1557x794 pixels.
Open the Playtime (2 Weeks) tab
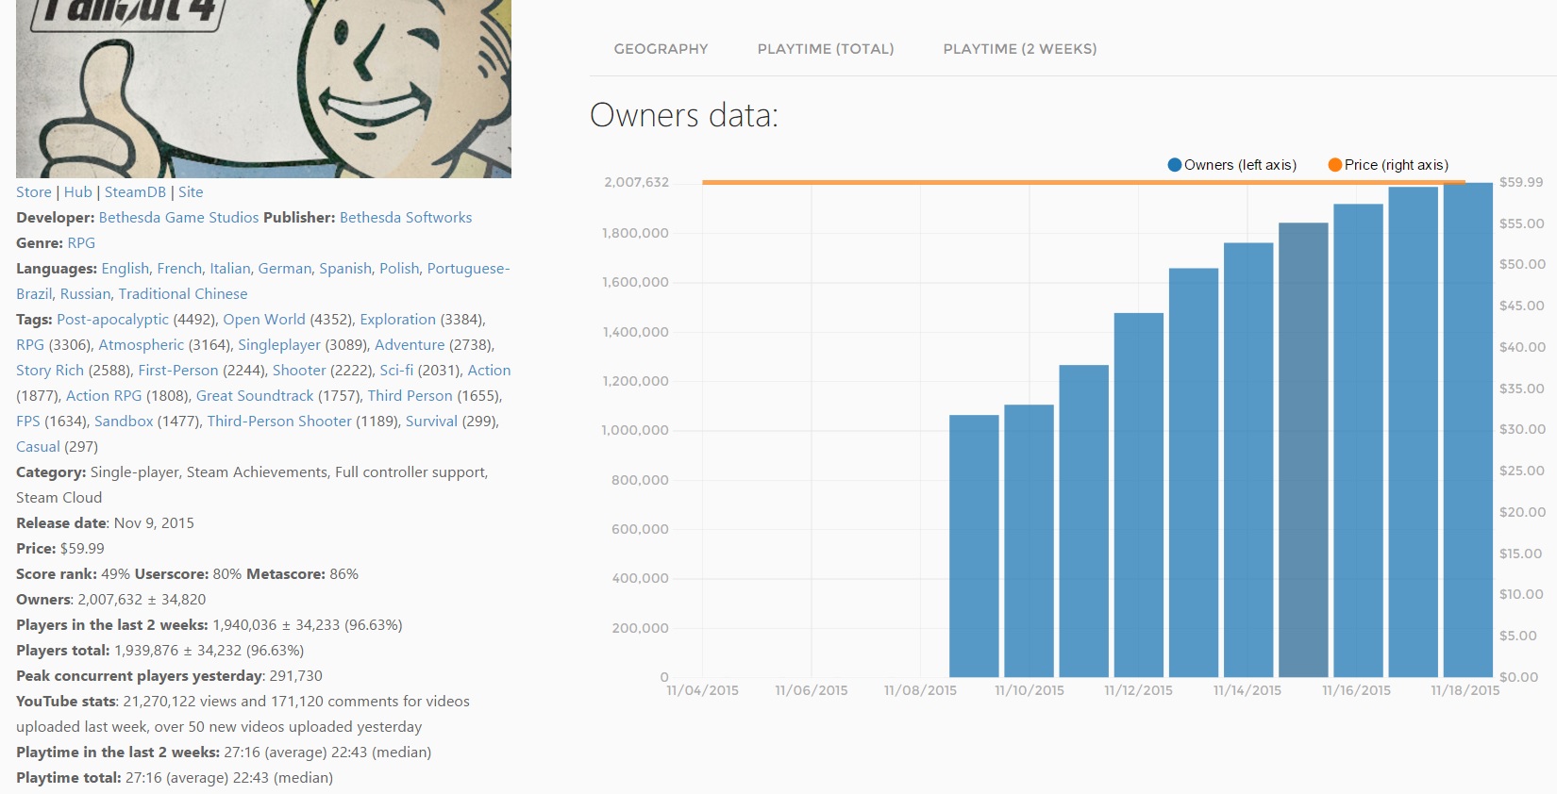tap(1020, 49)
